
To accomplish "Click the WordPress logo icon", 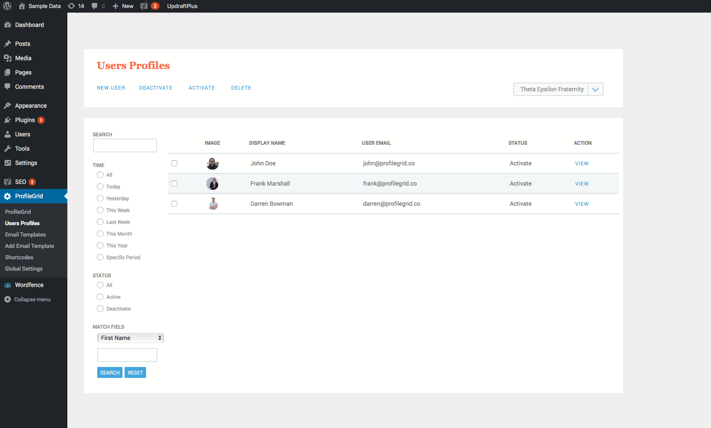I will point(7,6).
